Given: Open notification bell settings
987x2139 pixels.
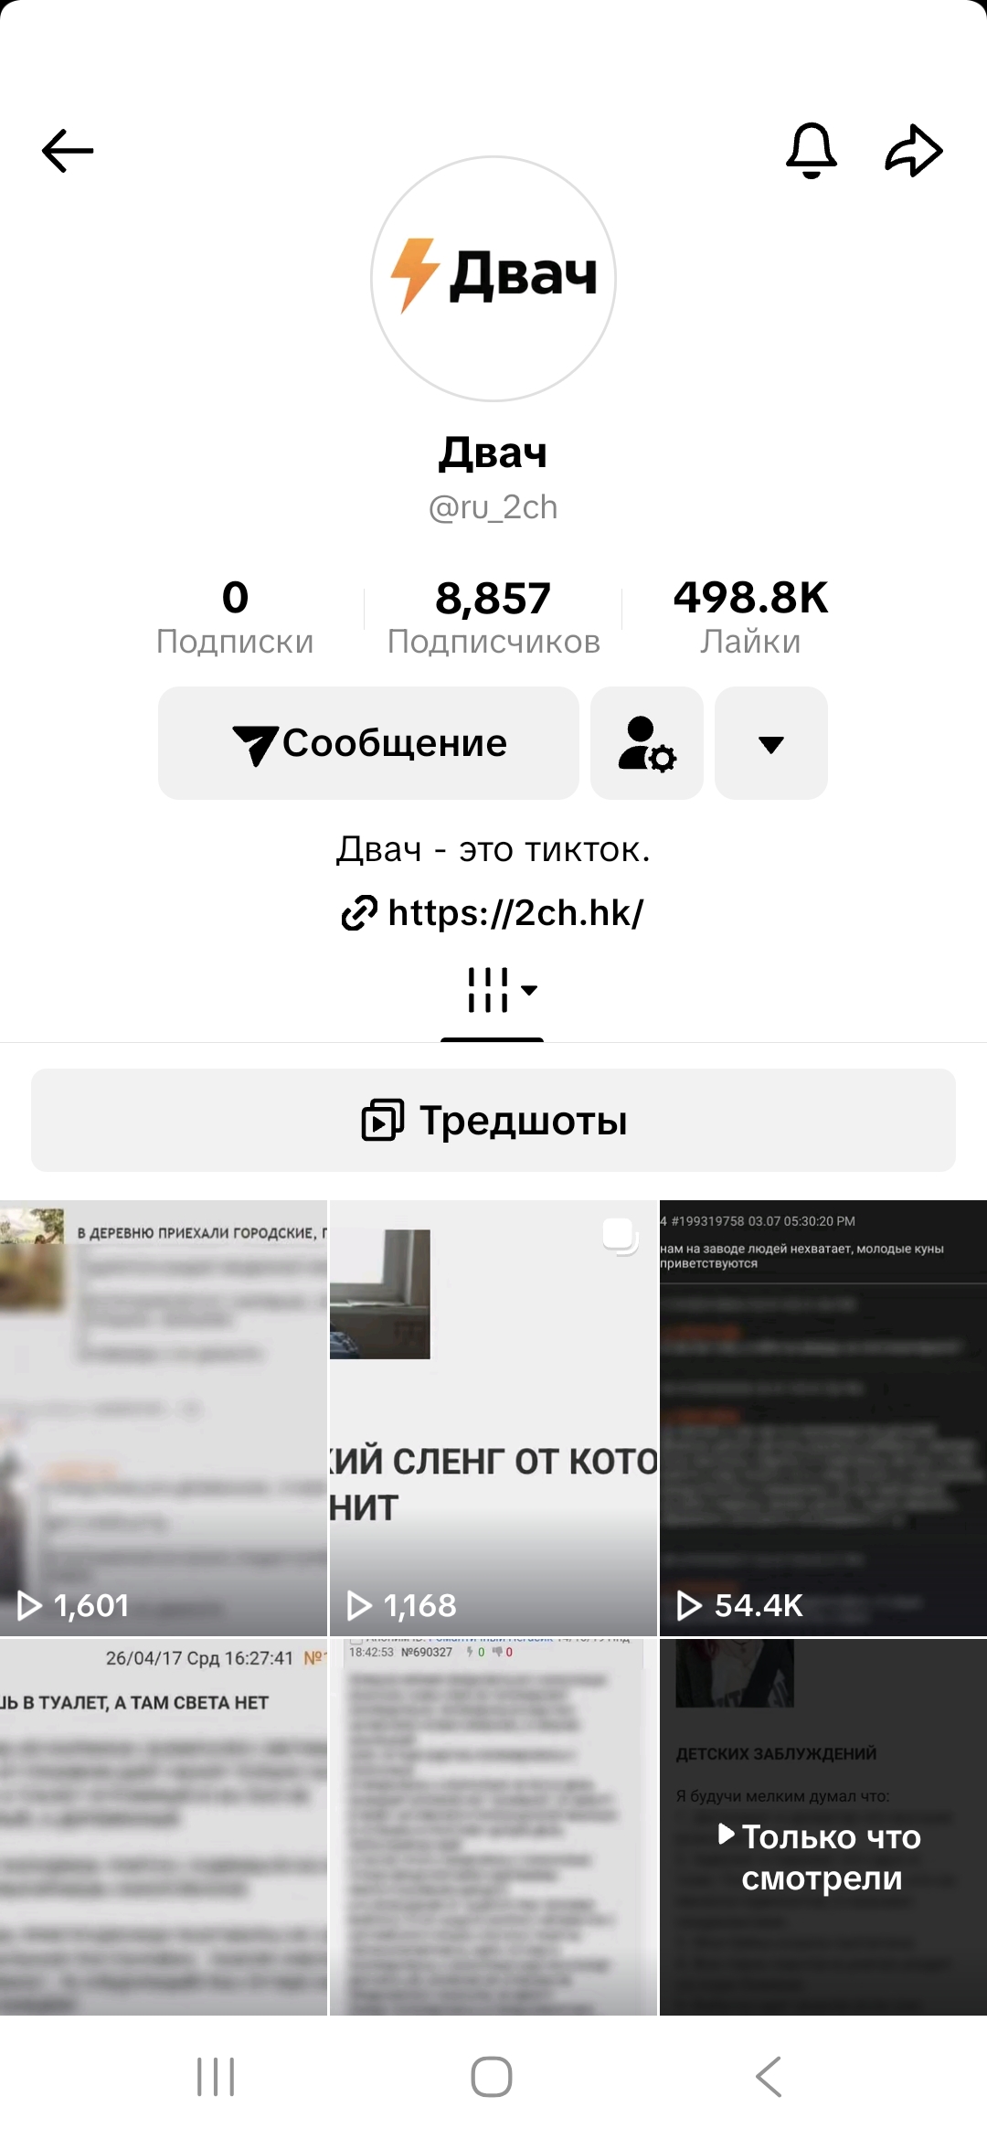Looking at the screenshot, I should [812, 151].
